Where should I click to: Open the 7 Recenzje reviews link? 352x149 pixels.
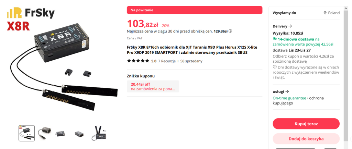coord(167,61)
